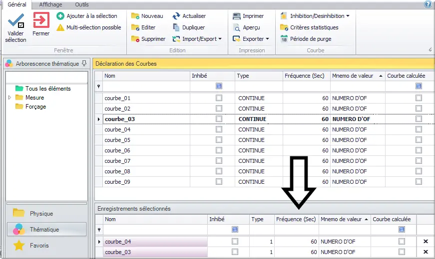This screenshot has height=259, width=435.
Task: Click the Dupliquer icon
Action: [x=176, y=27]
